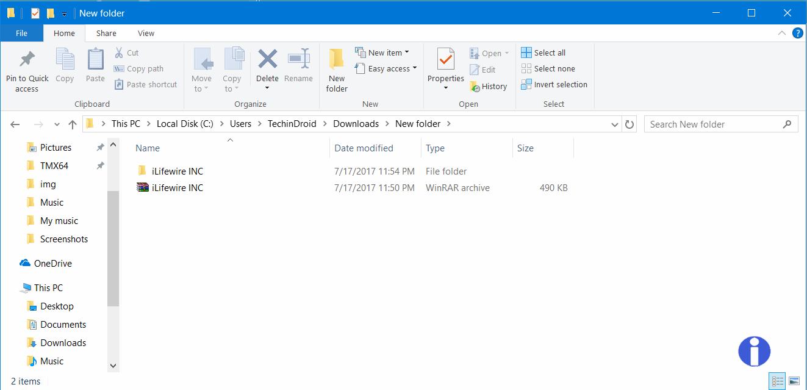Image resolution: width=807 pixels, height=390 pixels.
Task: Sort files by Size column
Action: (x=525, y=148)
